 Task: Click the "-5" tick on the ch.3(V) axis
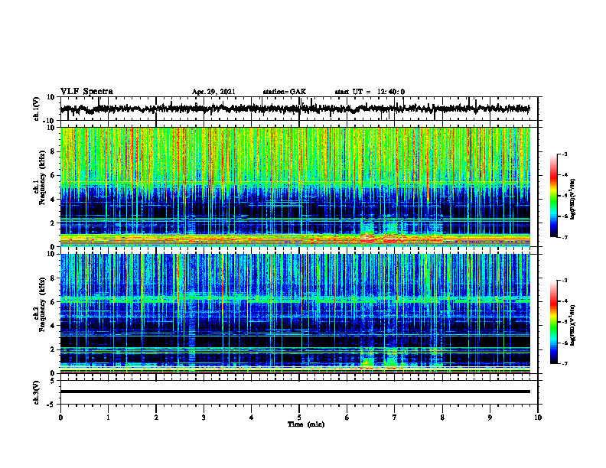(x=51, y=405)
